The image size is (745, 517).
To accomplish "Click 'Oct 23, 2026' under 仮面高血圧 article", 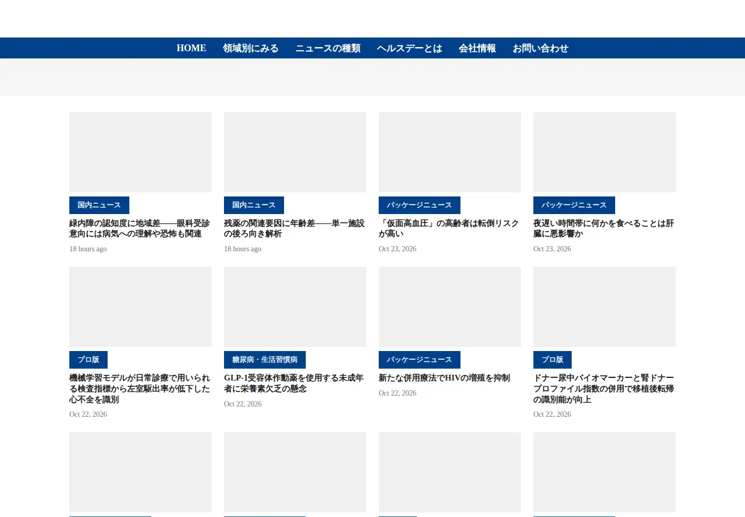I will (397, 249).
